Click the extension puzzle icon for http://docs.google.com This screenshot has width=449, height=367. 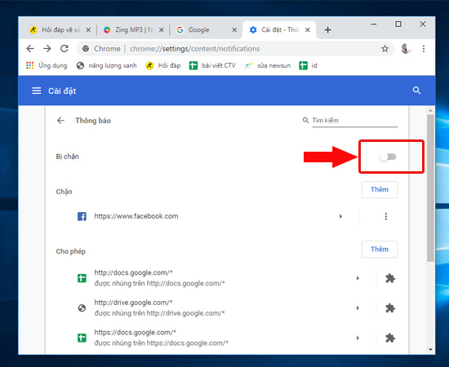[390, 278]
